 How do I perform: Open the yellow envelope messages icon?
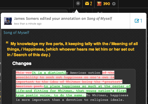pos(87,4)
